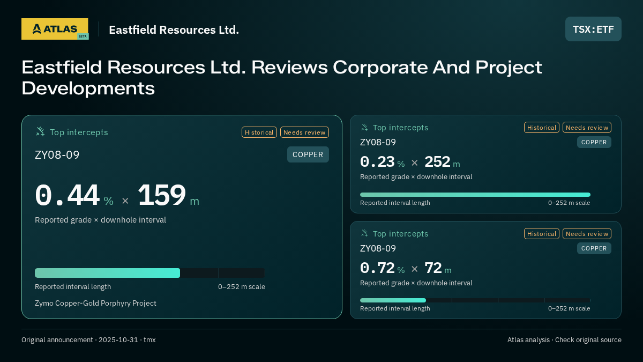Viewport: 643px width, 362px height.
Task: Click 0–252 m scale label in 0.23% card
Action: pyautogui.click(x=569, y=203)
